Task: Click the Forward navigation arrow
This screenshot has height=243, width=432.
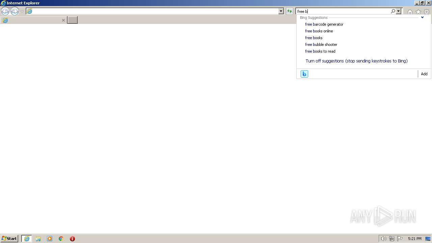Action: [15, 11]
